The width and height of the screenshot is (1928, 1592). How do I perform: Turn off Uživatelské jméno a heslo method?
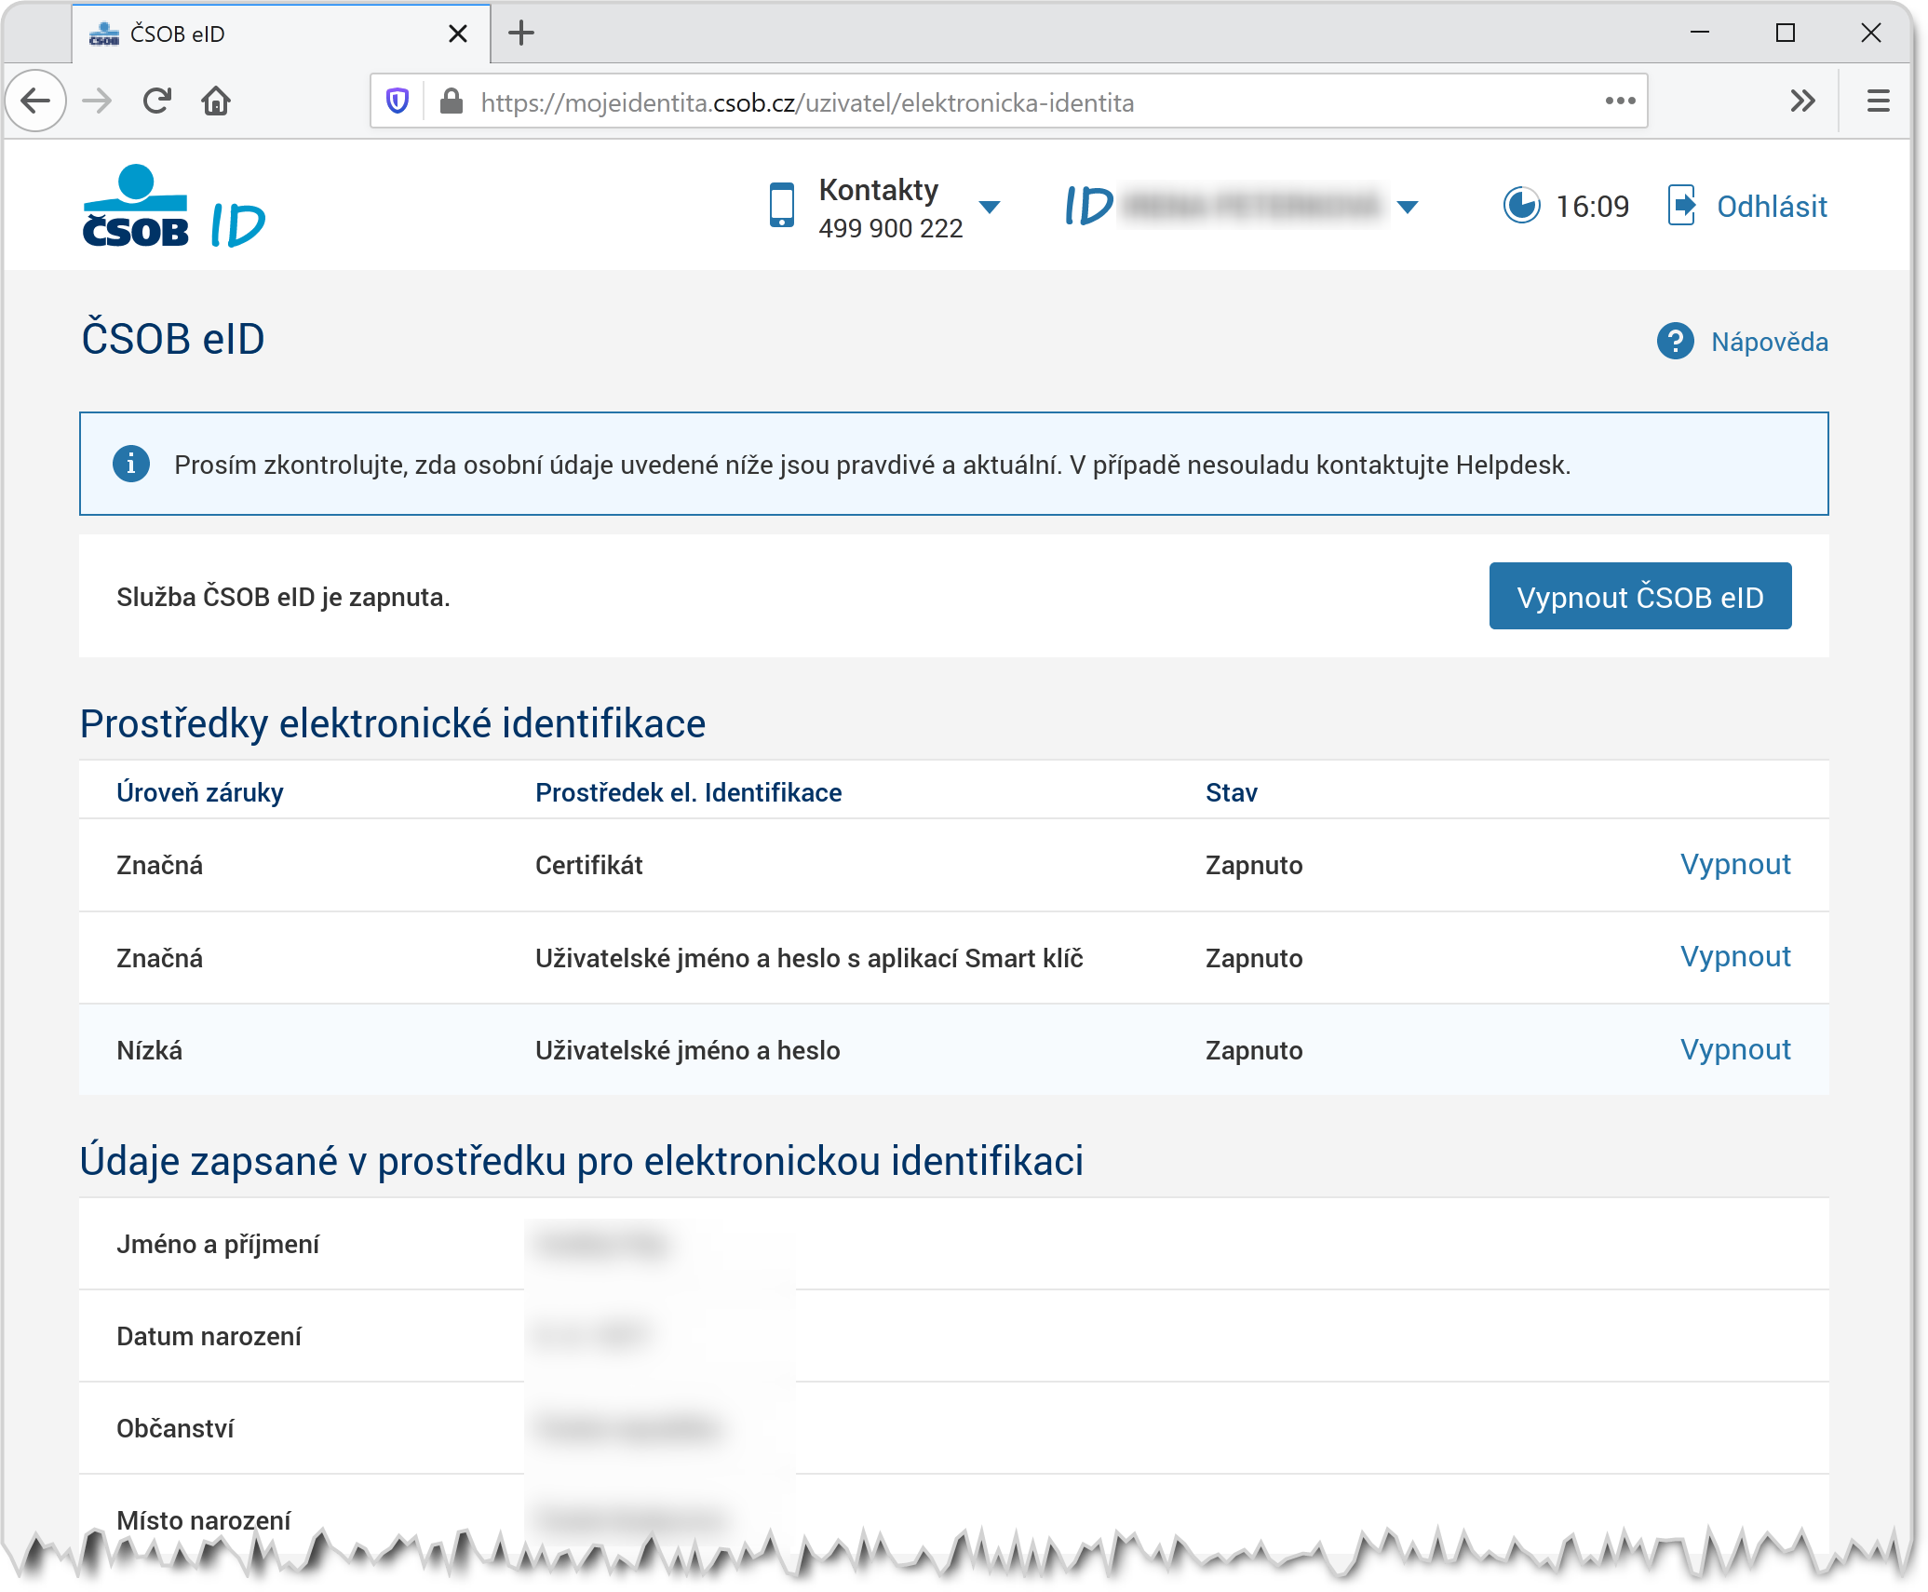tap(1734, 1050)
